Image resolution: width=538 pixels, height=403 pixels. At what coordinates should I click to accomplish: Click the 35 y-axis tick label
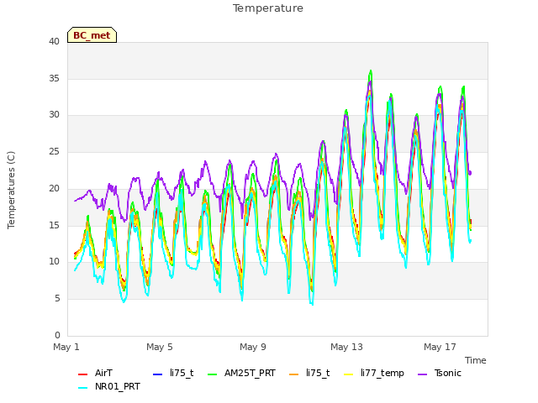point(54,78)
